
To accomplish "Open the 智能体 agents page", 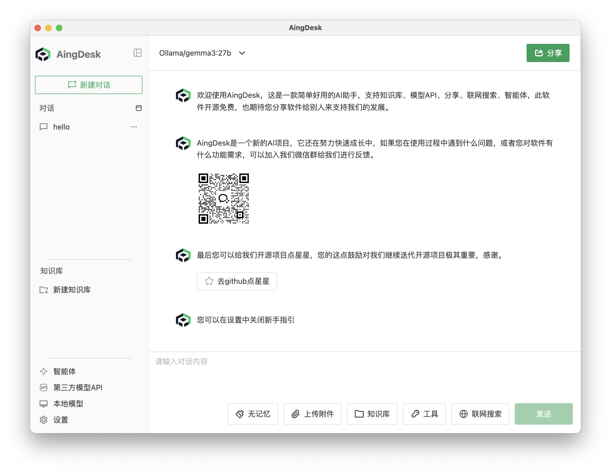I will tap(64, 371).
